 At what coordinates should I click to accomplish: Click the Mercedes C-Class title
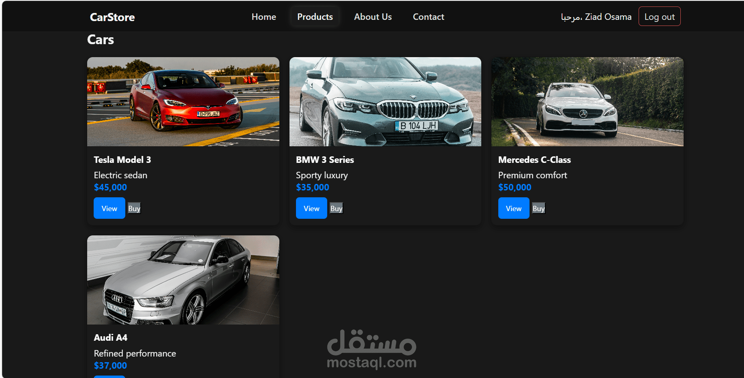pyautogui.click(x=534, y=160)
